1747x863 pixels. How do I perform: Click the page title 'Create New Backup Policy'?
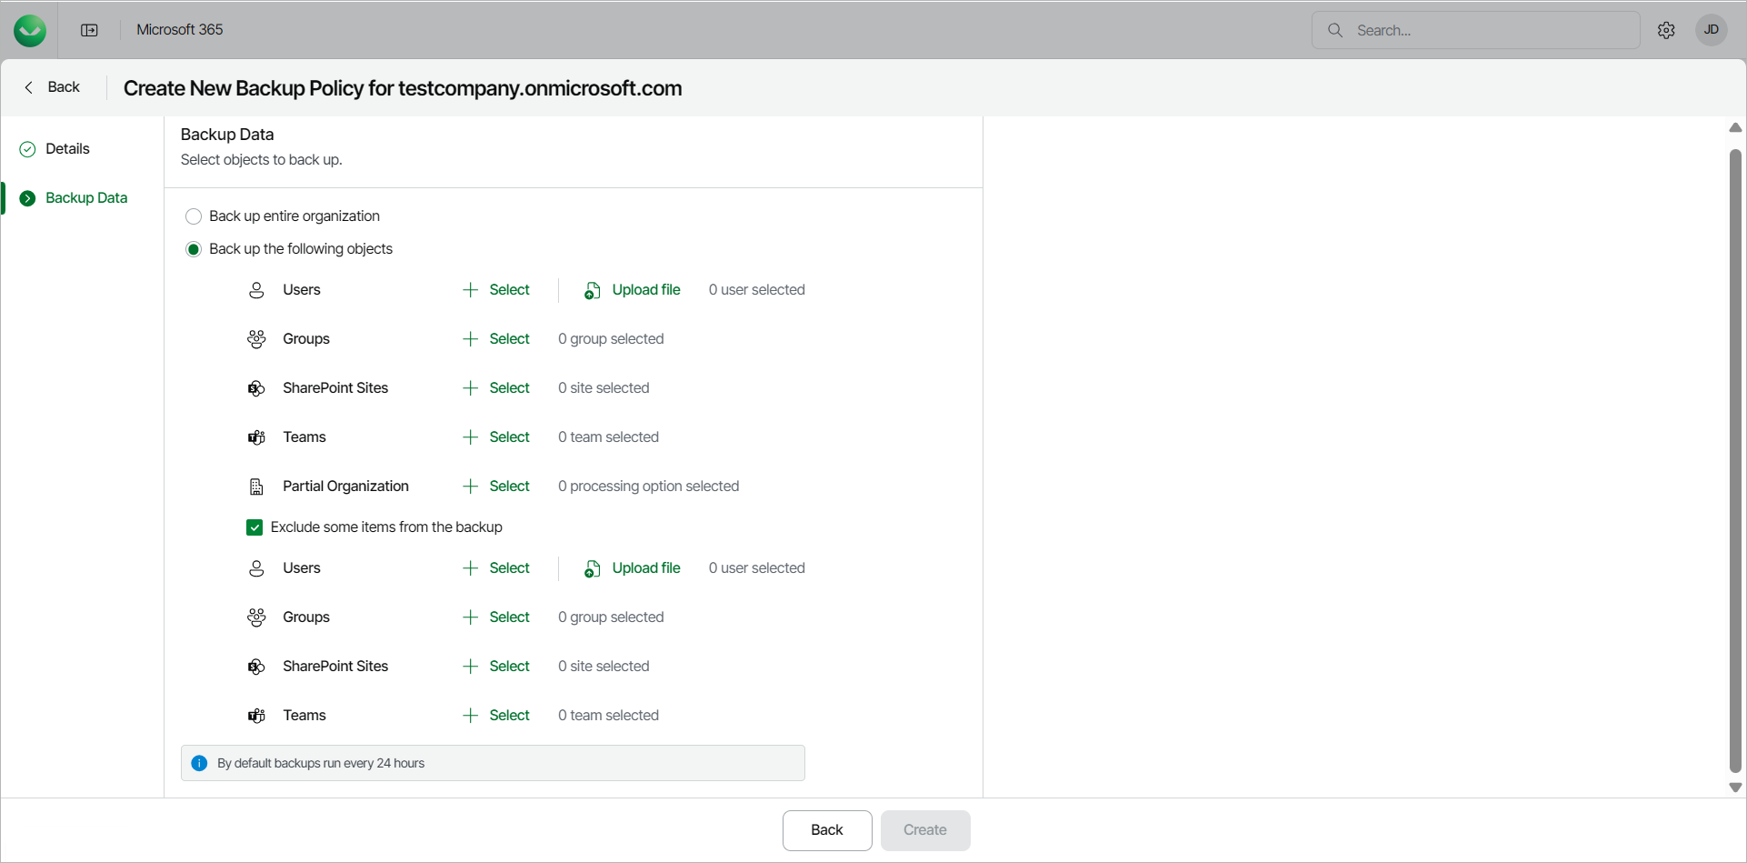pyautogui.click(x=403, y=88)
